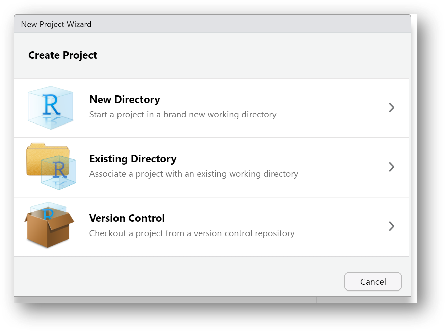This screenshot has height=331, width=445.
Task: Click the Existing Directory folder icon
Action: [x=51, y=166]
